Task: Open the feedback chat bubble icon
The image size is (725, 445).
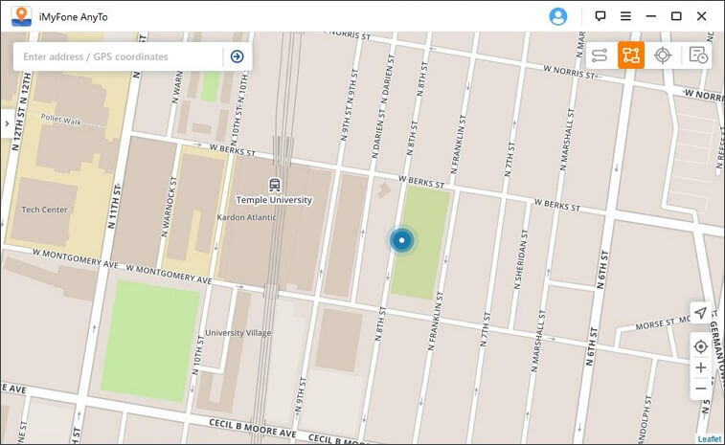Action: tap(600, 16)
